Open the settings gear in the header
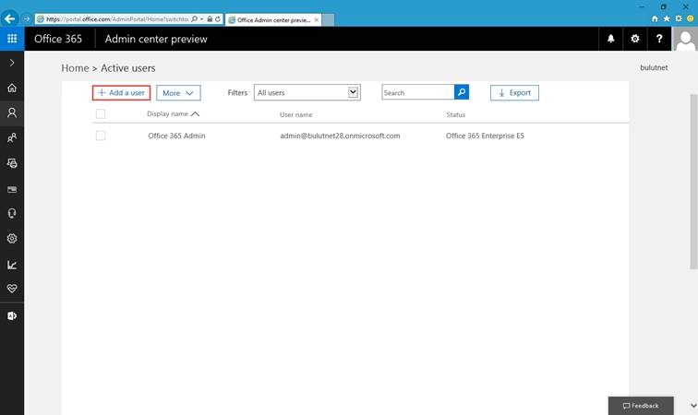This screenshot has height=415, width=698. [x=635, y=39]
